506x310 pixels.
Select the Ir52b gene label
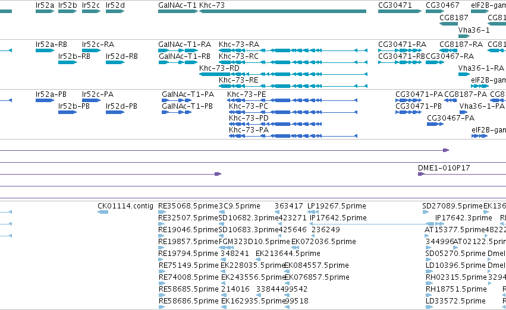67,5
